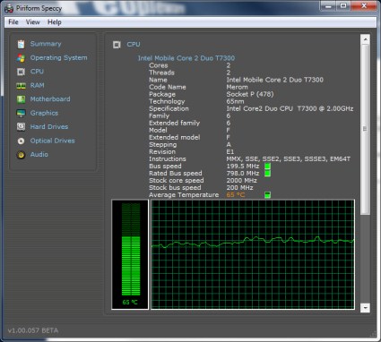Close the Piriform Speccy window
This screenshot has width=381, height=342.
[x=364, y=5]
